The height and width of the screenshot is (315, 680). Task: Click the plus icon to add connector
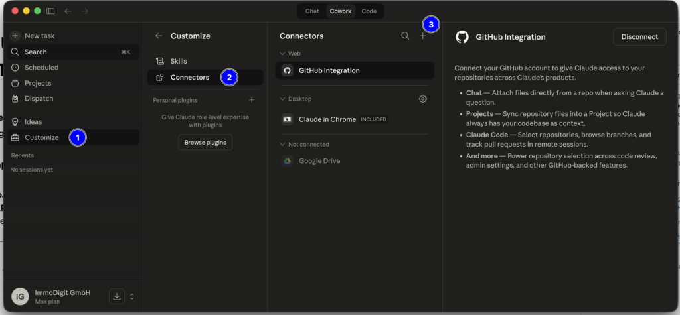click(423, 36)
